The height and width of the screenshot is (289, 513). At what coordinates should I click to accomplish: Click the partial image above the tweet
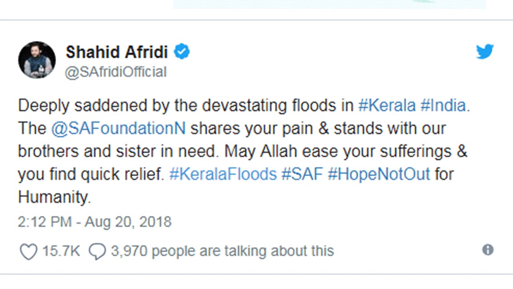[x=329, y=4]
